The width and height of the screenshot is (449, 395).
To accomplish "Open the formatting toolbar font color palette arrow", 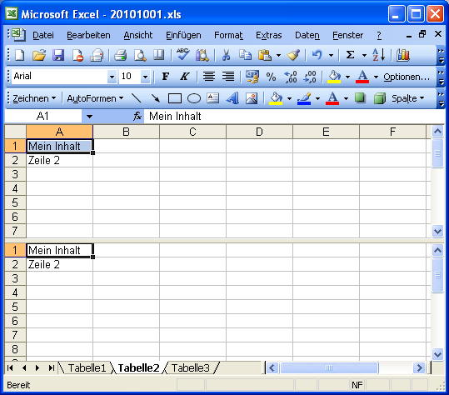I will point(376,77).
